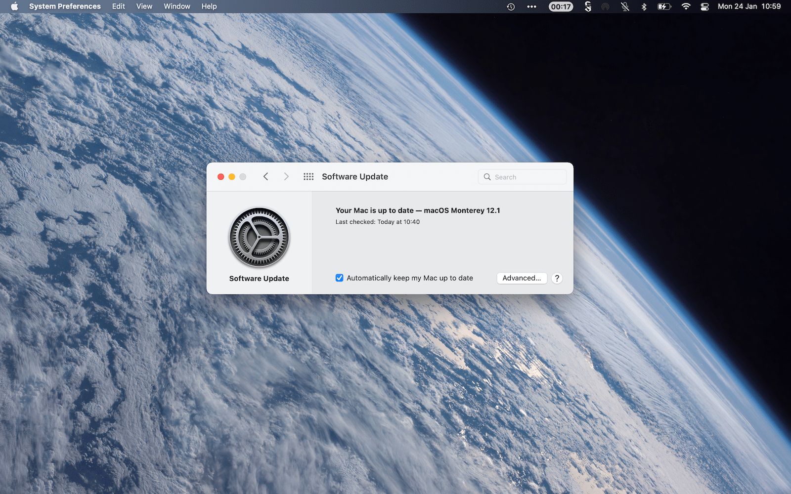Show all preferences via grid icon
The width and height of the screenshot is (791, 494).
point(308,176)
